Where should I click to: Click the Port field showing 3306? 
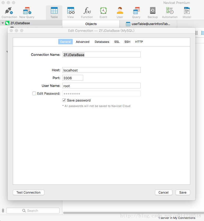pyautogui.click(x=73, y=78)
